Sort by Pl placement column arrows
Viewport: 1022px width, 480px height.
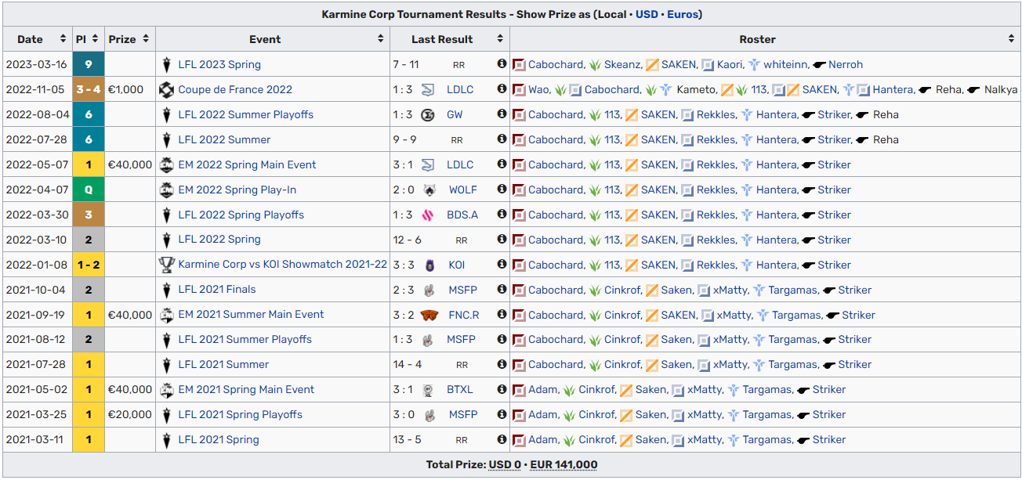(x=96, y=39)
